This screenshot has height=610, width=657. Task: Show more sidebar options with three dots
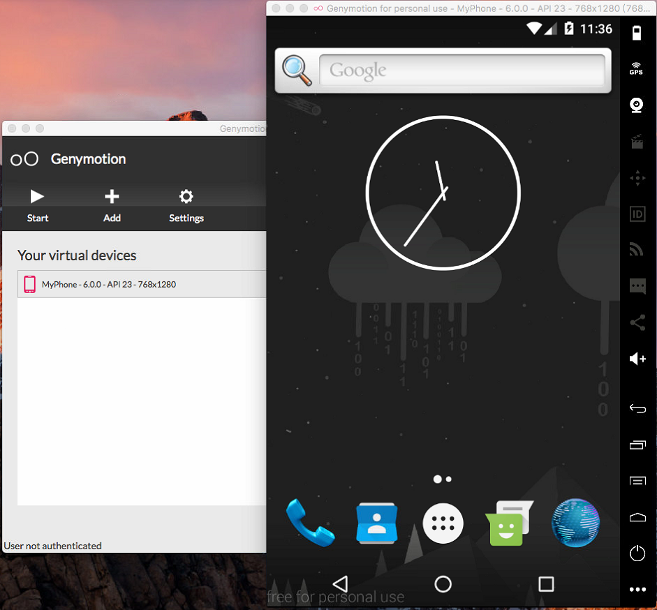click(x=637, y=590)
